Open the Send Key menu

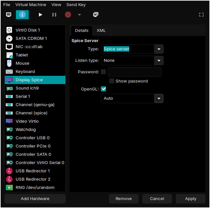tap(76, 5)
